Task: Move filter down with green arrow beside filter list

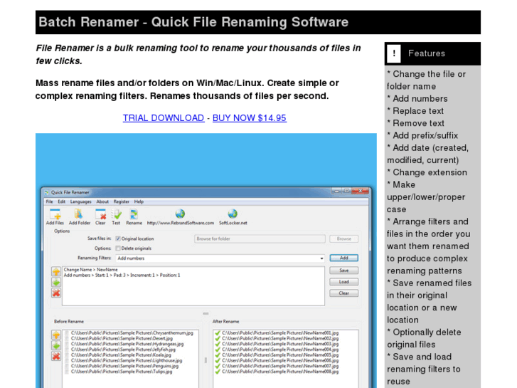Action: coord(56,283)
